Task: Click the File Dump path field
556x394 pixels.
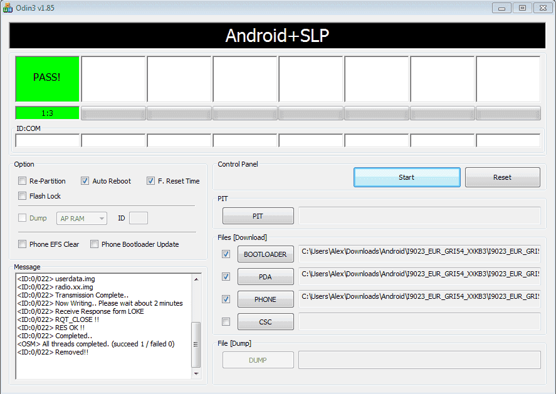Action: 419,360
